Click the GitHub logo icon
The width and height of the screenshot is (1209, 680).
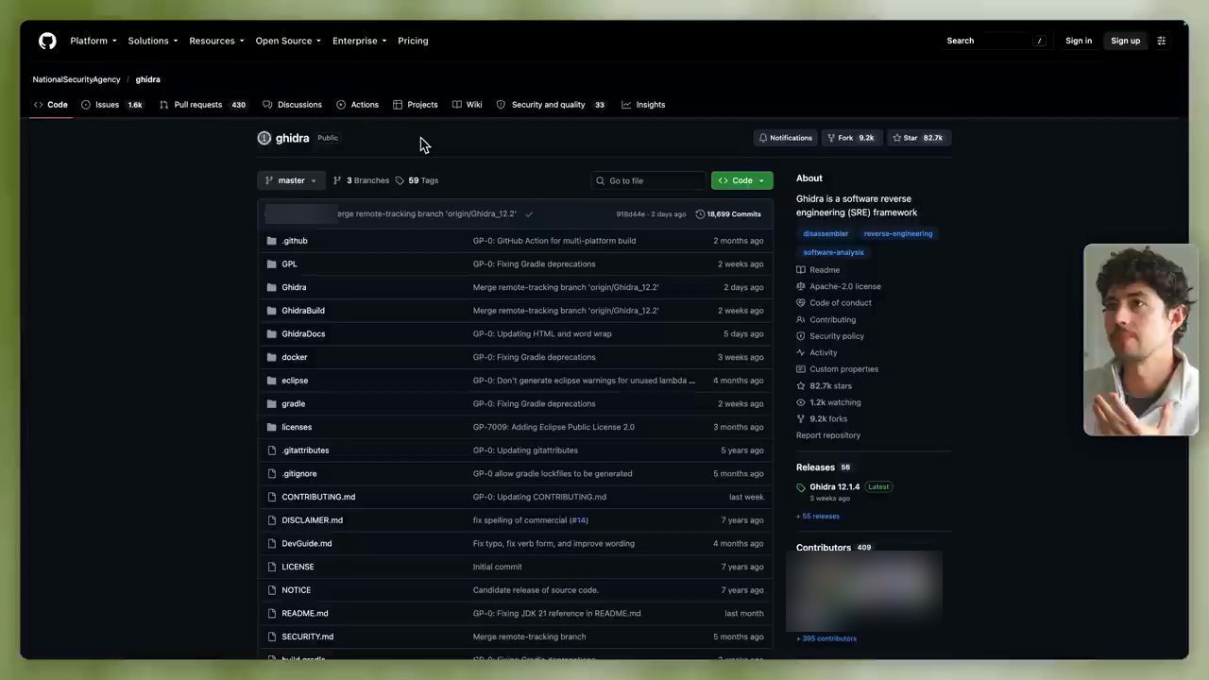[47, 41]
